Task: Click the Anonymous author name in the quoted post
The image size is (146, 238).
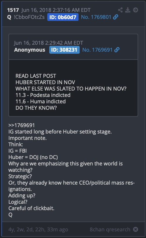Action: pyautogui.click(x=30, y=50)
